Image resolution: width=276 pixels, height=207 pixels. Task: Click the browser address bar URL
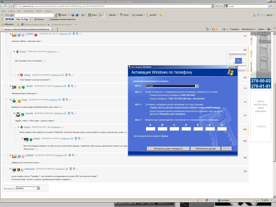click(113, 6)
